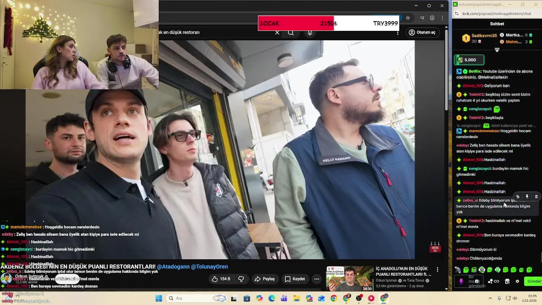Viewport: 542px width, 305px height.
Task: Click the YouTube search magnifier icon
Action: point(291,33)
